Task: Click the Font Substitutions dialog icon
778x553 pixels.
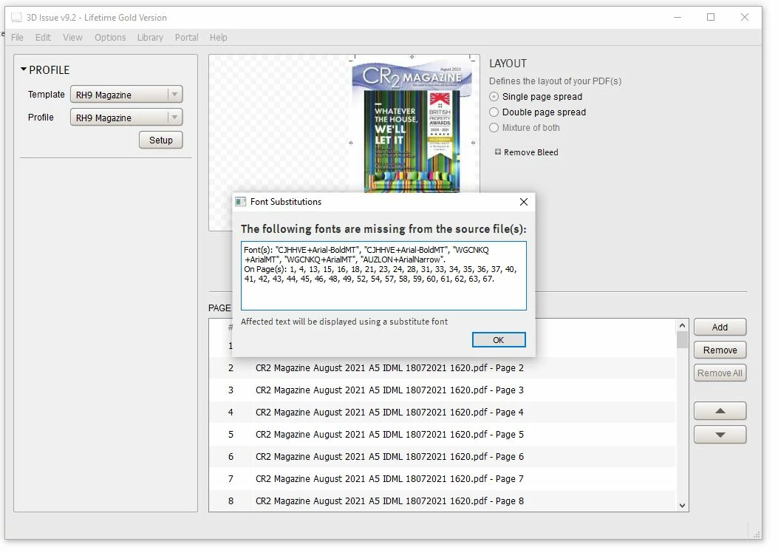Action: 241,202
